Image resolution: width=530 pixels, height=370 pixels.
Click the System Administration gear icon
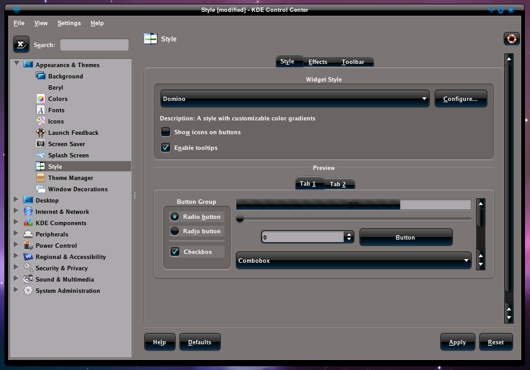pos(28,290)
